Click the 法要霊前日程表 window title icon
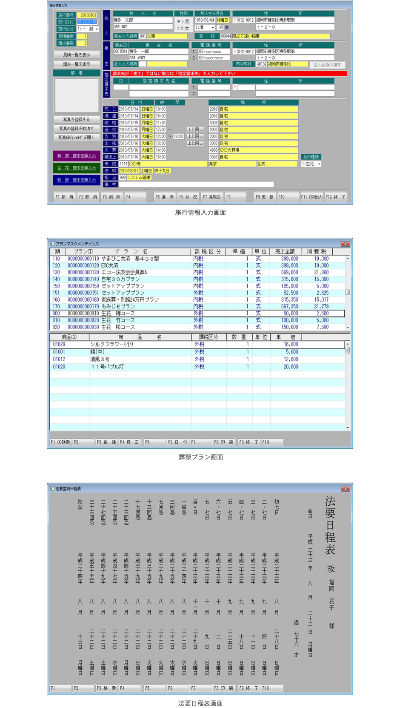Image resolution: width=400 pixels, height=708 pixels. [x=52, y=489]
